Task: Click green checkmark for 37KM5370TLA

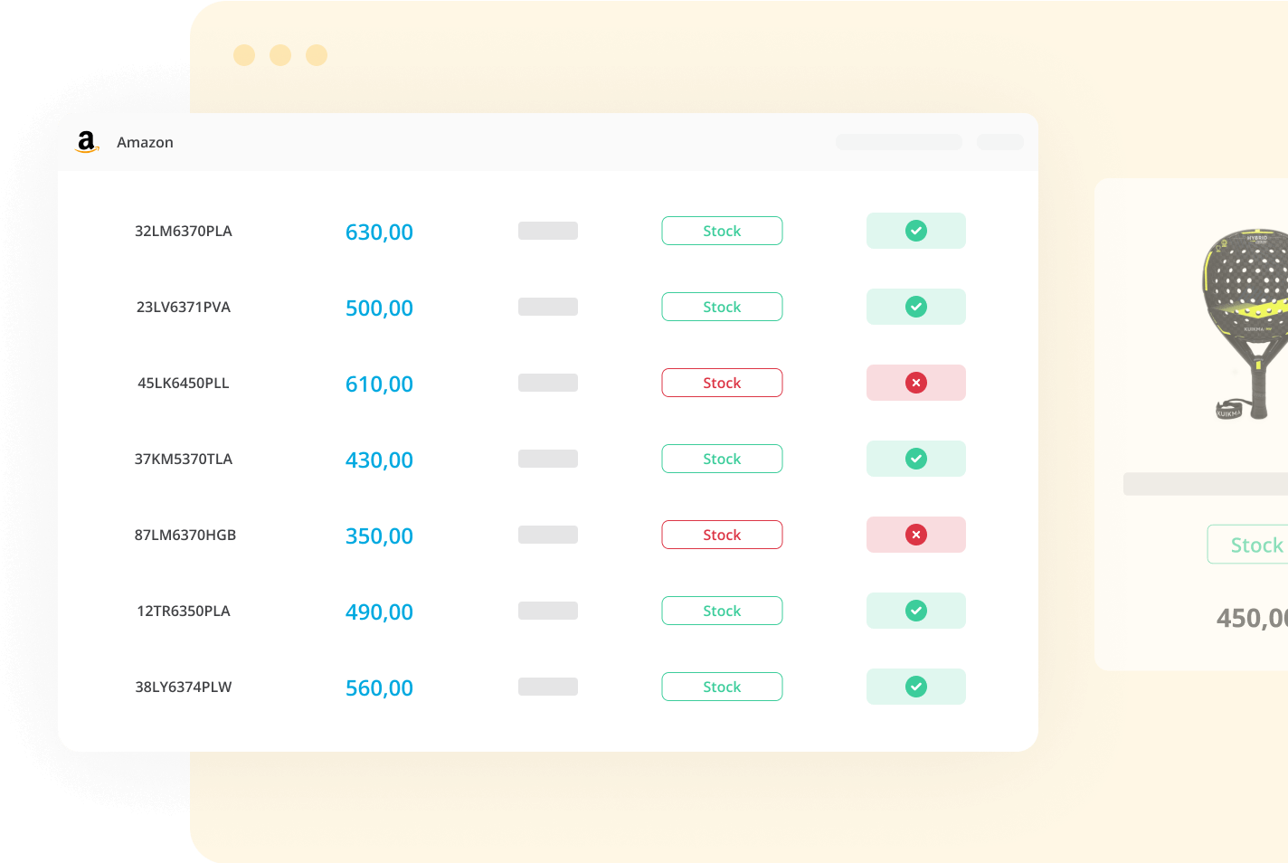Action: [916, 459]
